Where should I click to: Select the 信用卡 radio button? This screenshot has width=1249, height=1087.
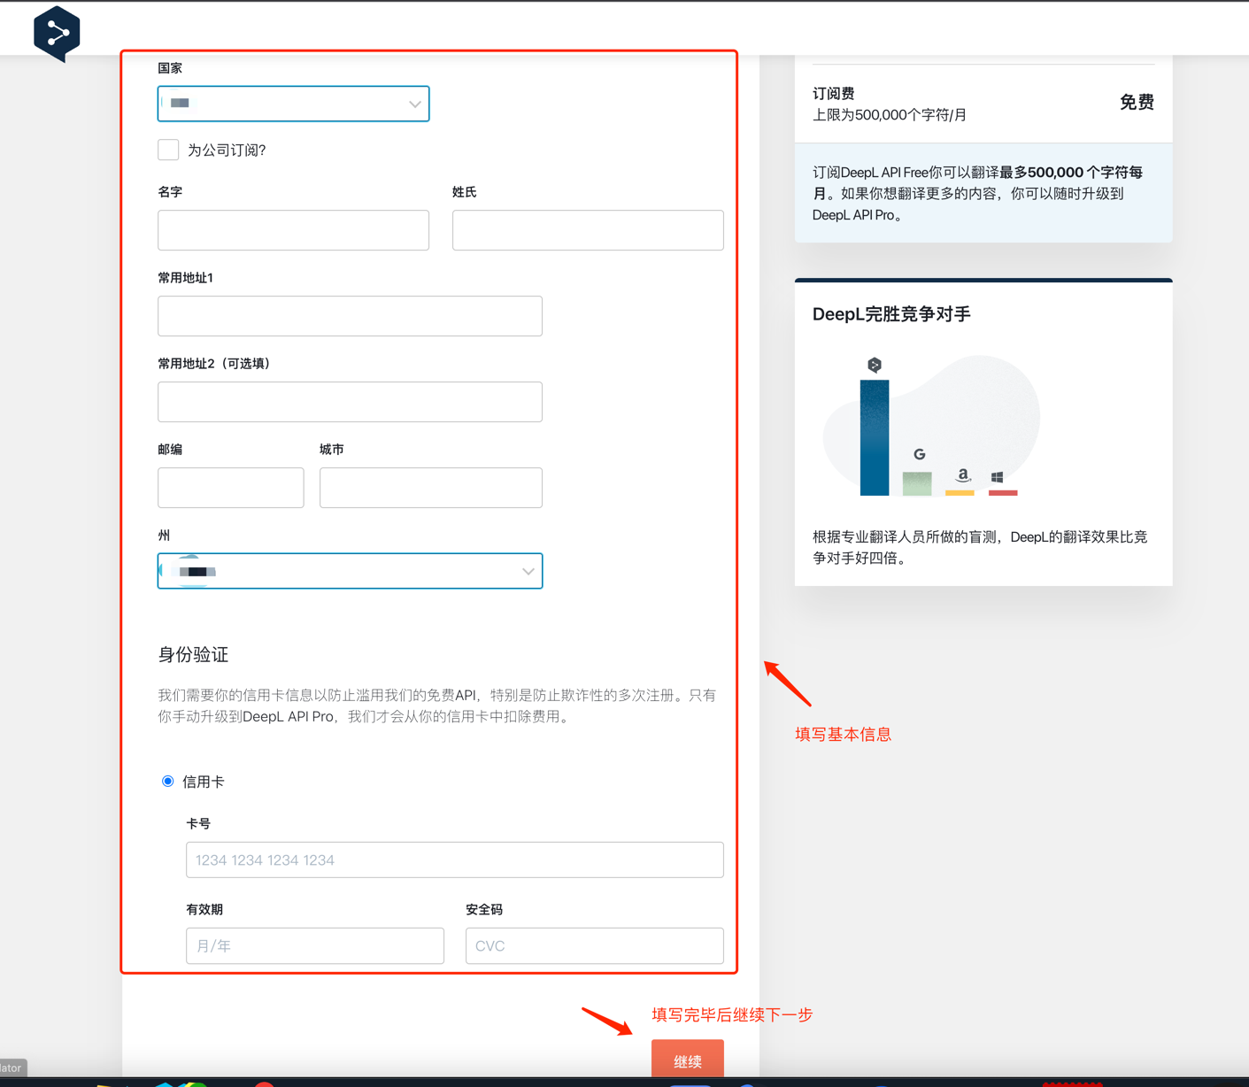pyautogui.click(x=167, y=782)
